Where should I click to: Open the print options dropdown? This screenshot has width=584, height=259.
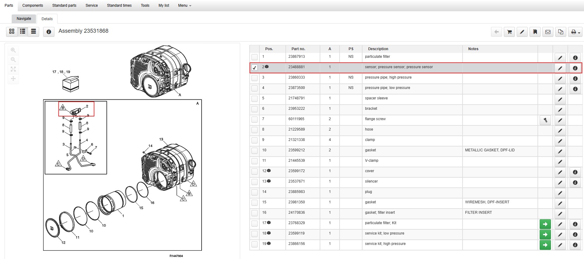click(x=575, y=32)
